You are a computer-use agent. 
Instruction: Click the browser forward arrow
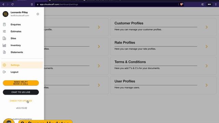[x=8, y=4]
